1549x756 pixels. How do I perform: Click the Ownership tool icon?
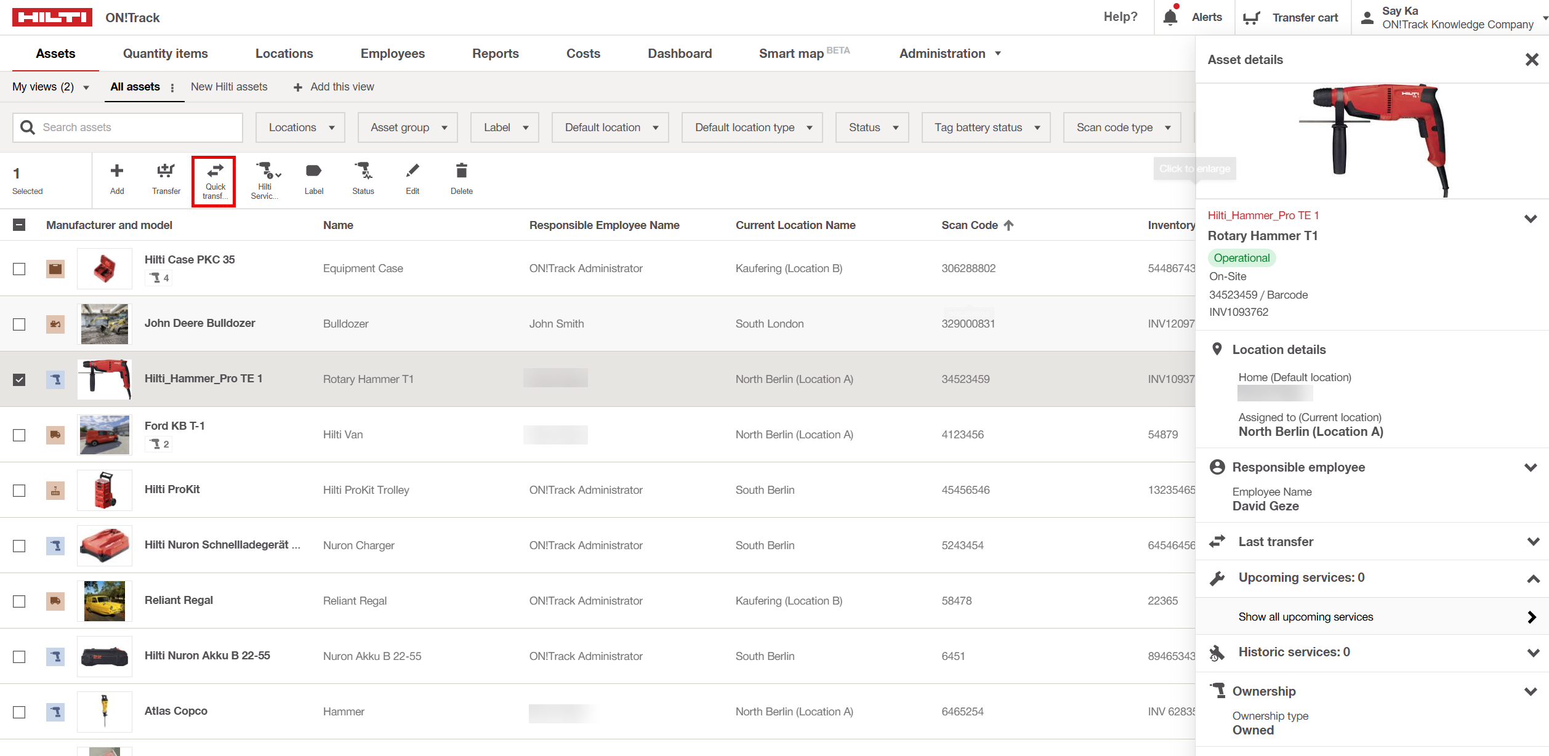1217,690
